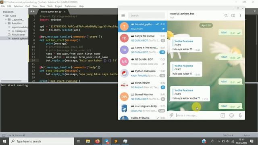Viewport: 258px width, 145px height.
Task: Click the Telegram Search field
Action: [x=147, y=15]
